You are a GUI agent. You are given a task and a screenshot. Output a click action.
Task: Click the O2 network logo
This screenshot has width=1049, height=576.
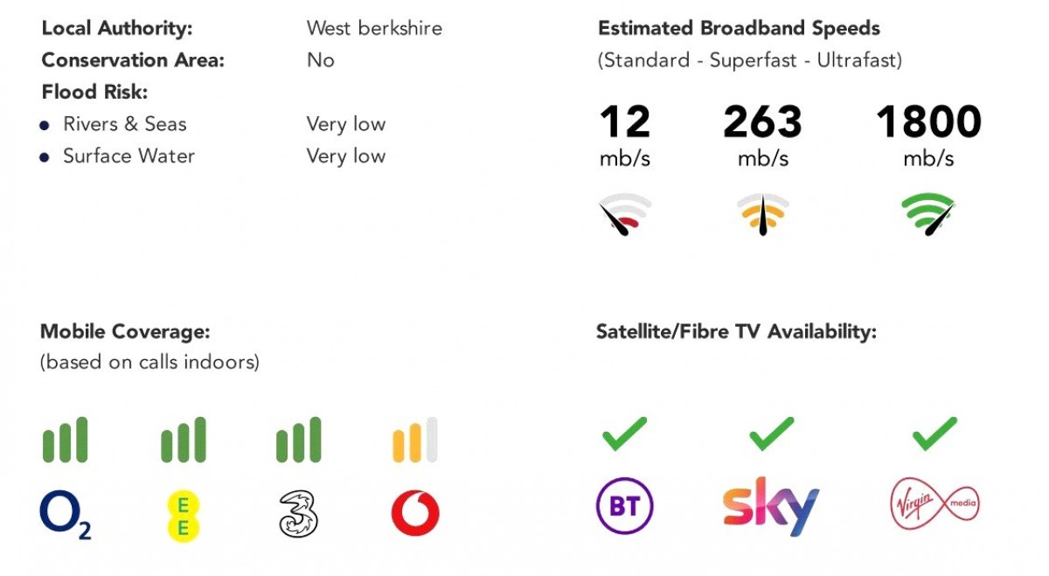pos(65,515)
